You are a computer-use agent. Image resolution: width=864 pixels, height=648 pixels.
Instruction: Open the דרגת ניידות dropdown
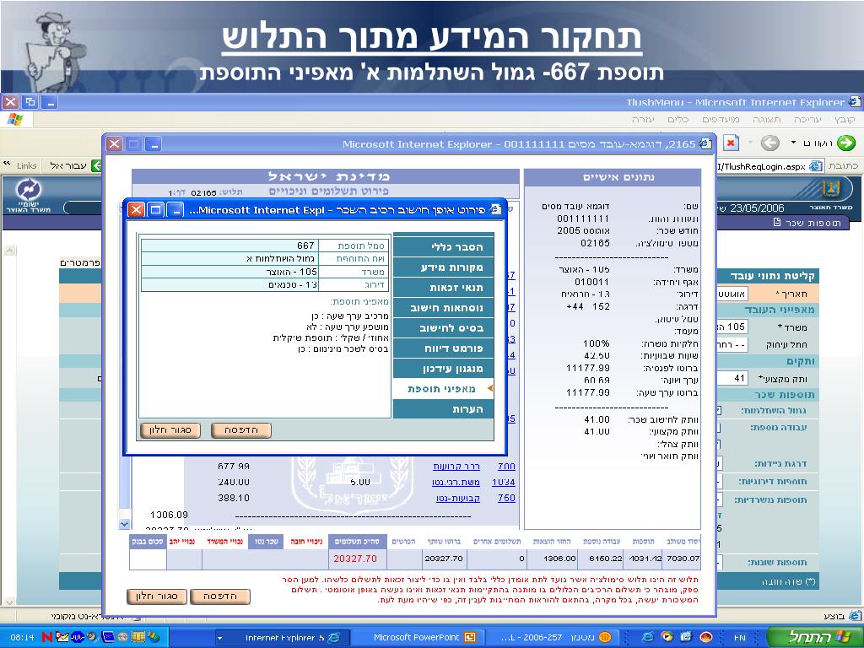(x=719, y=464)
